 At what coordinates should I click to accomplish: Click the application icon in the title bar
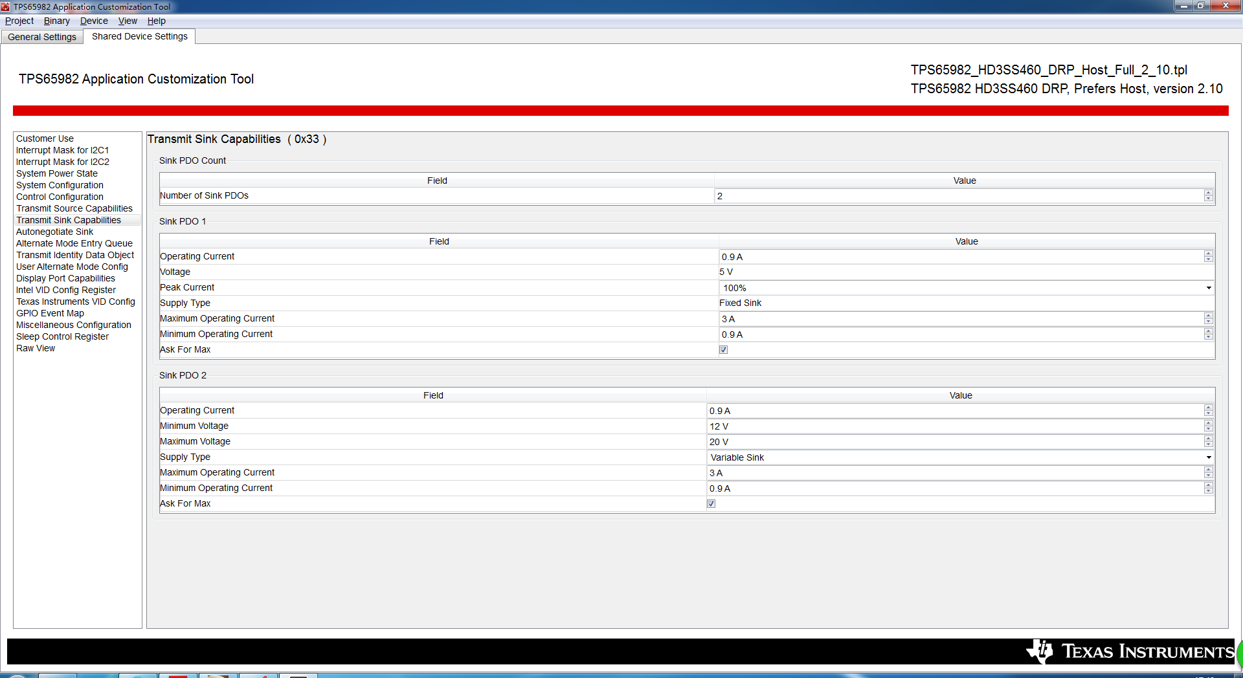tap(6, 6)
